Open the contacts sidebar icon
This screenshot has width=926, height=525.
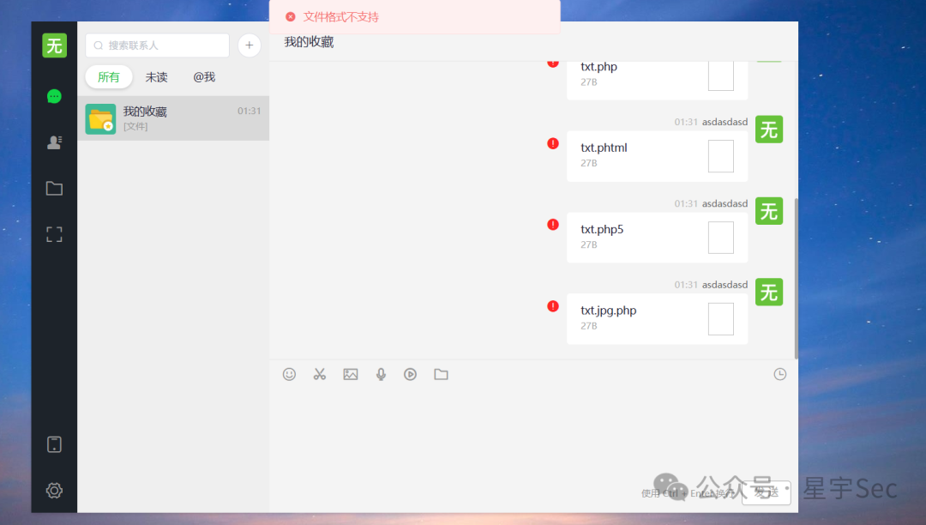pyautogui.click(x=54, y=142)
